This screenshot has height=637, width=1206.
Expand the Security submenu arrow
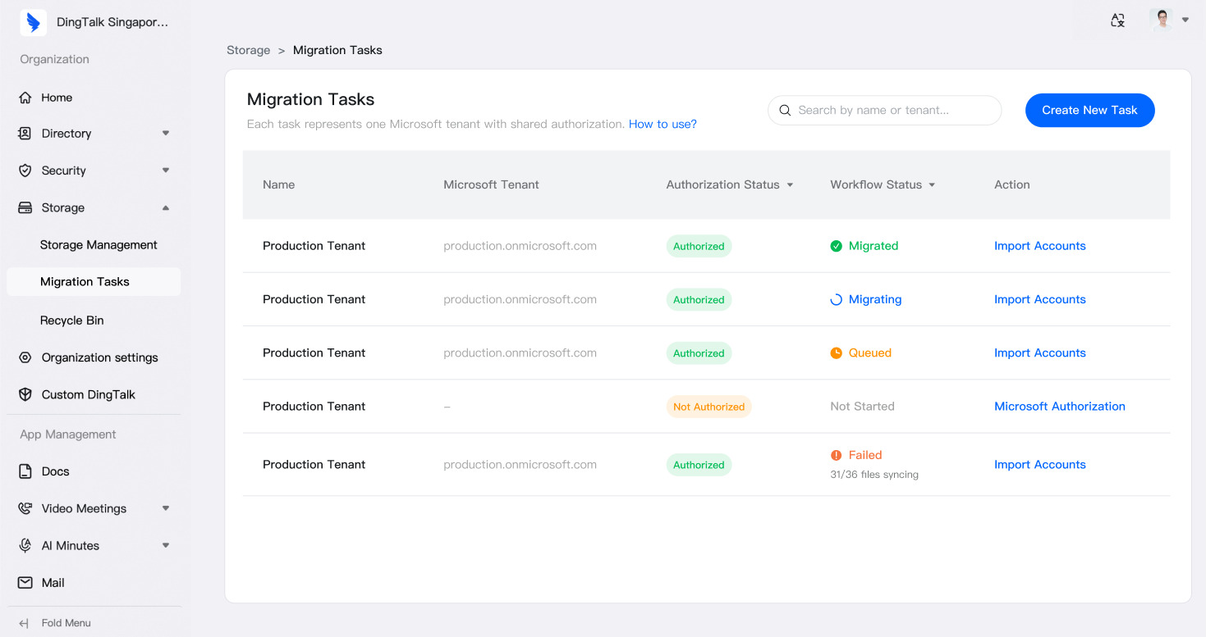(166, 171)
